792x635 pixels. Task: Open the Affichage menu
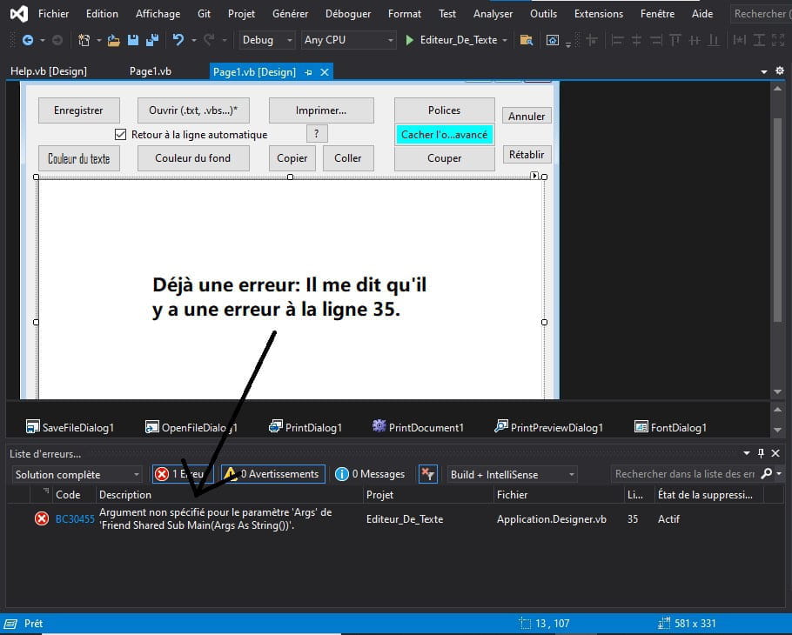point(158,14)
